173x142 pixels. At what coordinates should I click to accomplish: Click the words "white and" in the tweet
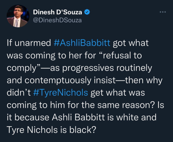136,117
